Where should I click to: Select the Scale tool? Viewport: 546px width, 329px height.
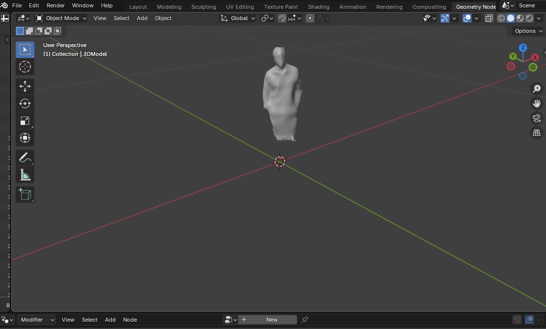25,121
